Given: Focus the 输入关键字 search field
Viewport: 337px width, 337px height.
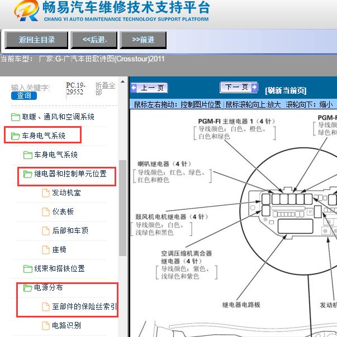Looking at the screenshot, I should pos(30,88).
